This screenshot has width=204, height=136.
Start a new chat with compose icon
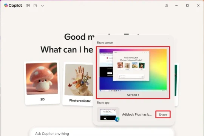pos(35,5)
